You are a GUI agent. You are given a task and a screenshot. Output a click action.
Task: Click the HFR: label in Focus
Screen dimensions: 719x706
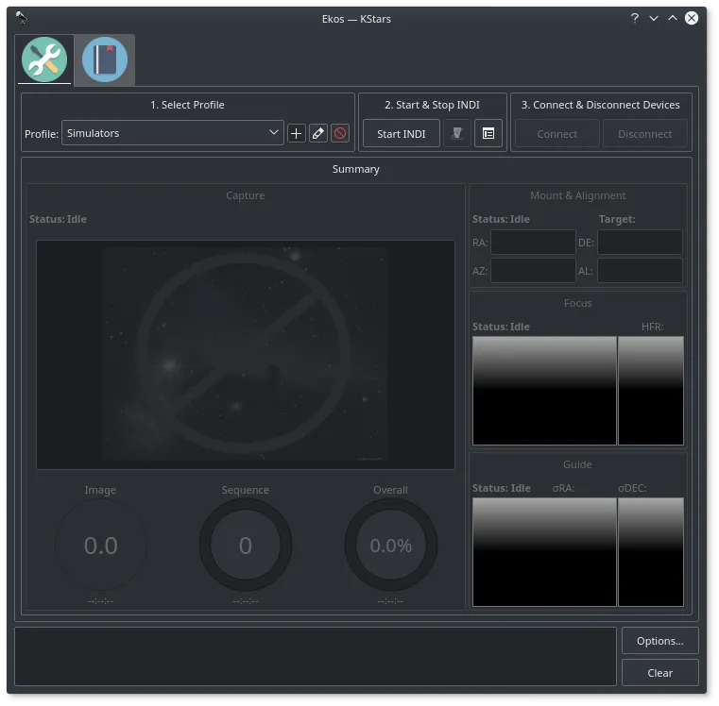pos(652,327)
